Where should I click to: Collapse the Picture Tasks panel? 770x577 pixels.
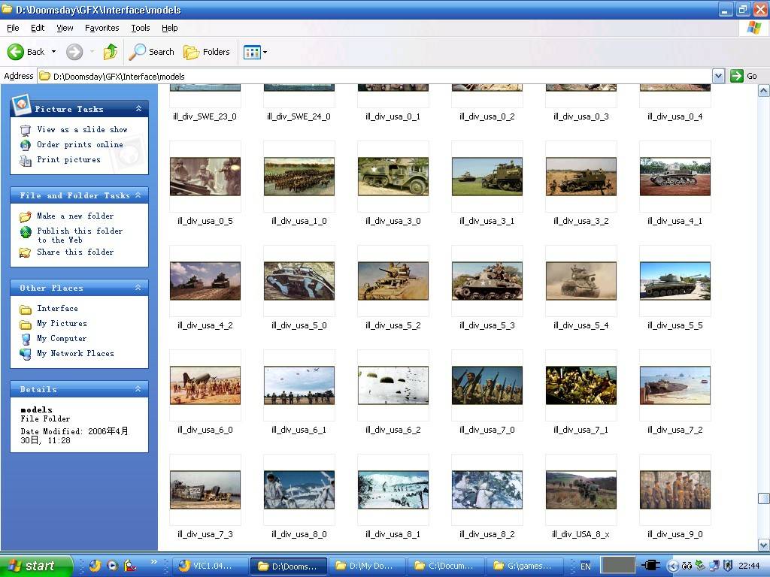coord(138,109)
